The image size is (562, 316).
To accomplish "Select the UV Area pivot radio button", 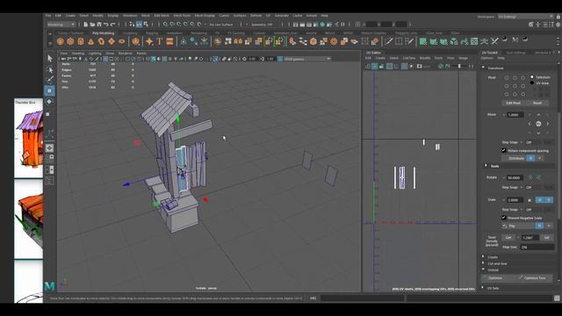I will tap(532, 83).
